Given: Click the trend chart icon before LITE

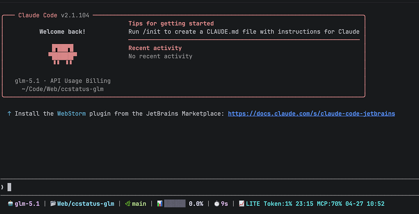Looking at the screenshot, I should pyautogui.click(x=241, y=204).
